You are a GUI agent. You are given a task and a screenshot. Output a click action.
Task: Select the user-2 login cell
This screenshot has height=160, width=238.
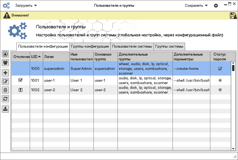(x=56, y=90)
